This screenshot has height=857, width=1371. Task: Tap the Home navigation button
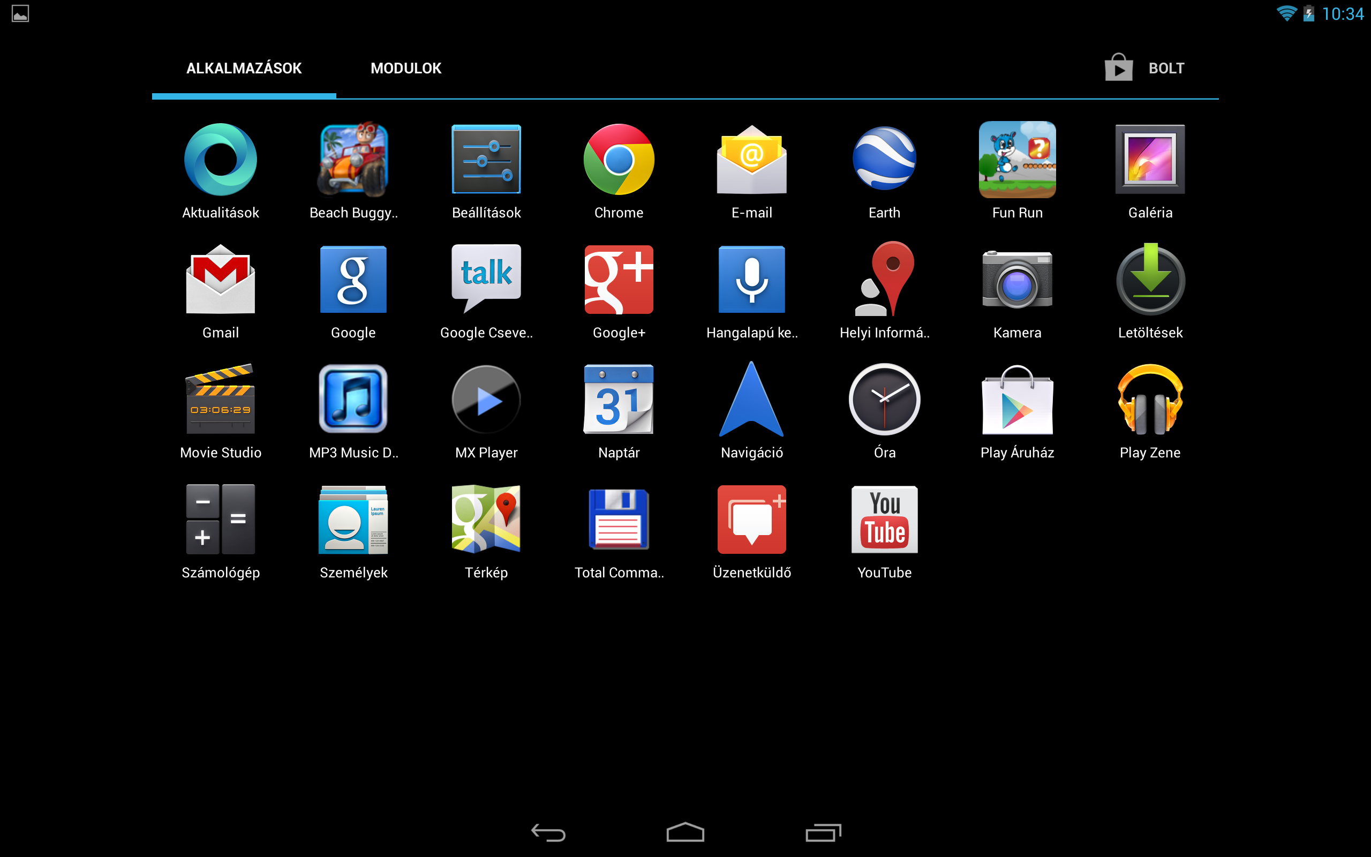(685, 832)
